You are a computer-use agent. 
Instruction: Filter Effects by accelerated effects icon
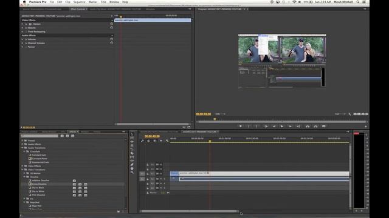pyautogui.click(x=62, y=136)
